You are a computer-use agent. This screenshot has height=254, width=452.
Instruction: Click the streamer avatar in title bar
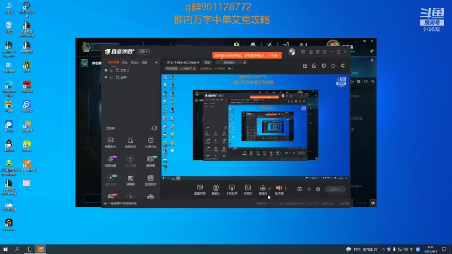(x=292, y=52)
